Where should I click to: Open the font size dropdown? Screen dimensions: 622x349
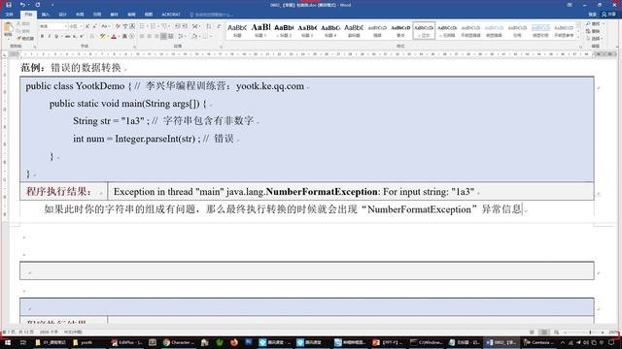[x=81, y=26]
